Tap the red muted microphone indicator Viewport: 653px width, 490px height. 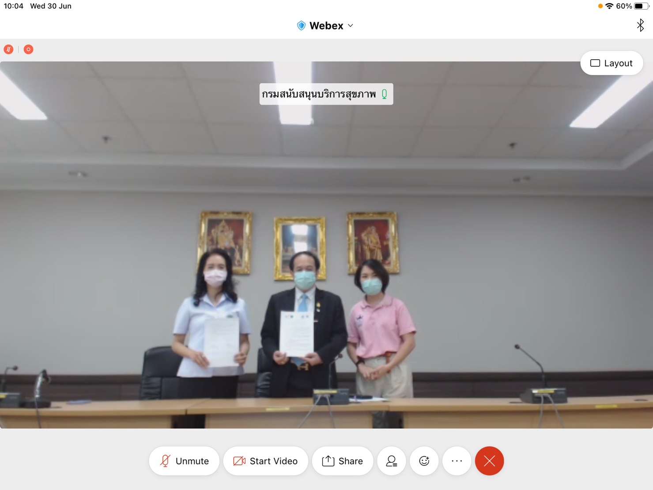(8, 49)
